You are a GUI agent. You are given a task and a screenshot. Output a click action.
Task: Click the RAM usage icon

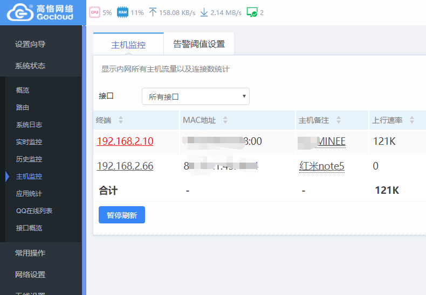[122, 12]
